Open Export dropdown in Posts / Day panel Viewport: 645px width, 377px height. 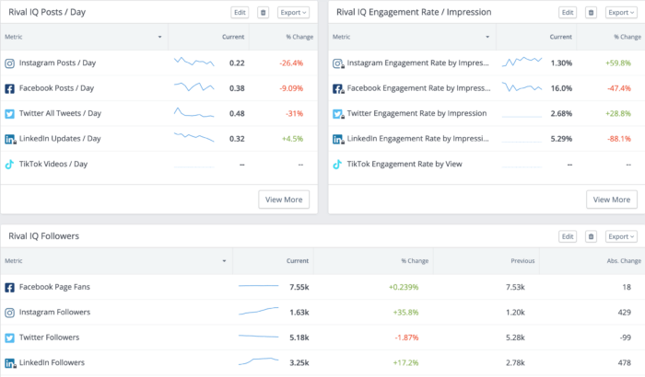(293, 13)
